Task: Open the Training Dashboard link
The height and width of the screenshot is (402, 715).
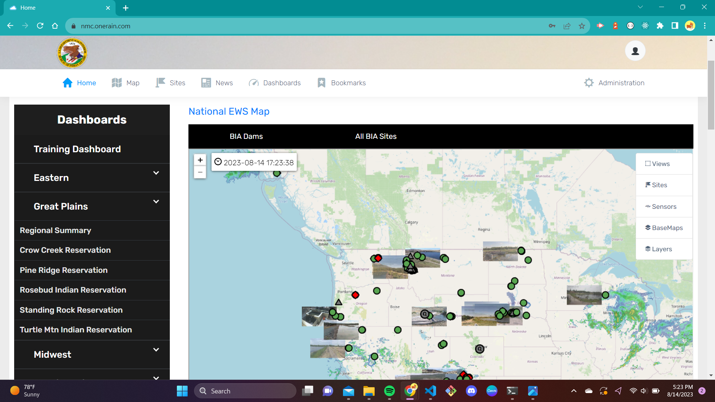Action: (77, 149)
